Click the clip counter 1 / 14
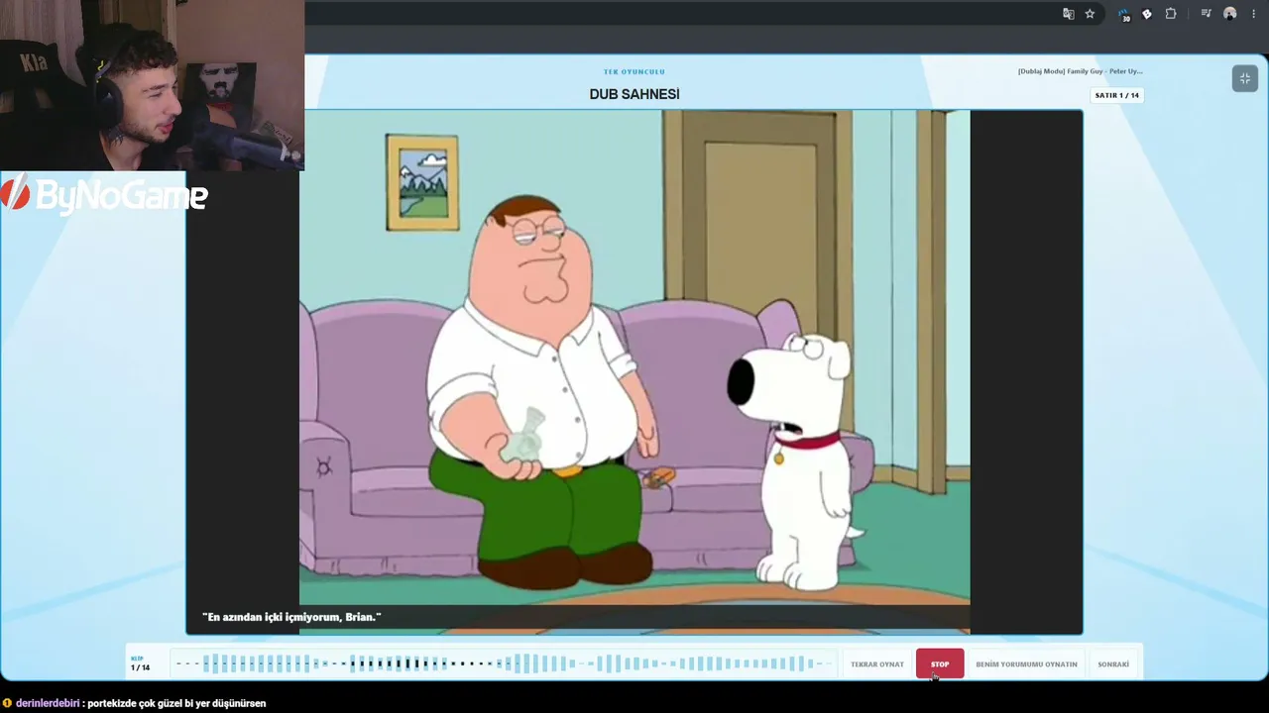 pyautogui.click(x=140, y=667)
